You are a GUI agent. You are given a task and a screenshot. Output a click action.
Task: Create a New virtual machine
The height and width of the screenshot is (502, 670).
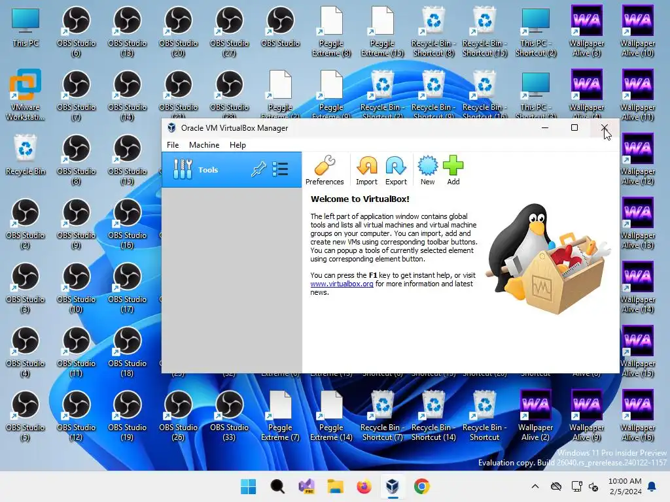pos(427,171)
